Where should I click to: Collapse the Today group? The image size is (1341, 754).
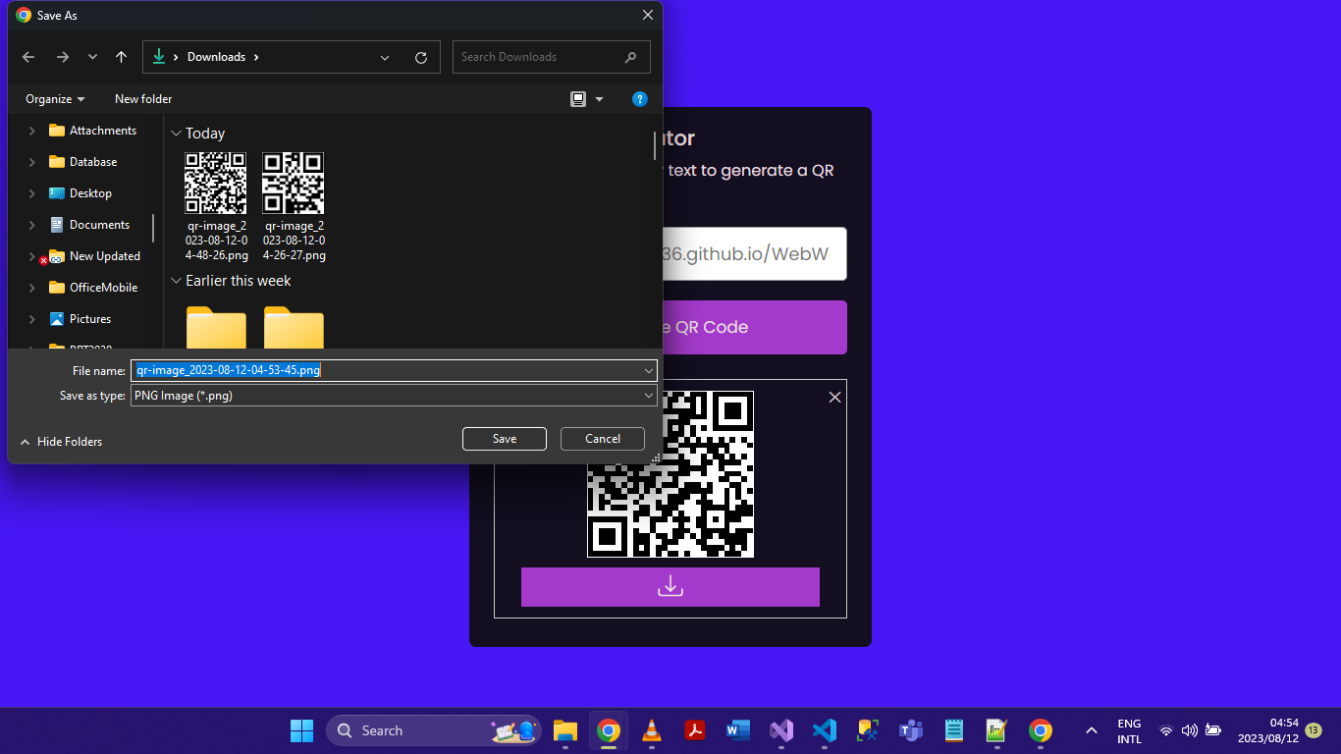tap(176, 134)
